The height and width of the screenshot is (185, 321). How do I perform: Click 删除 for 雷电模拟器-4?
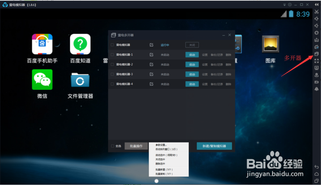[x=229, y=84]
